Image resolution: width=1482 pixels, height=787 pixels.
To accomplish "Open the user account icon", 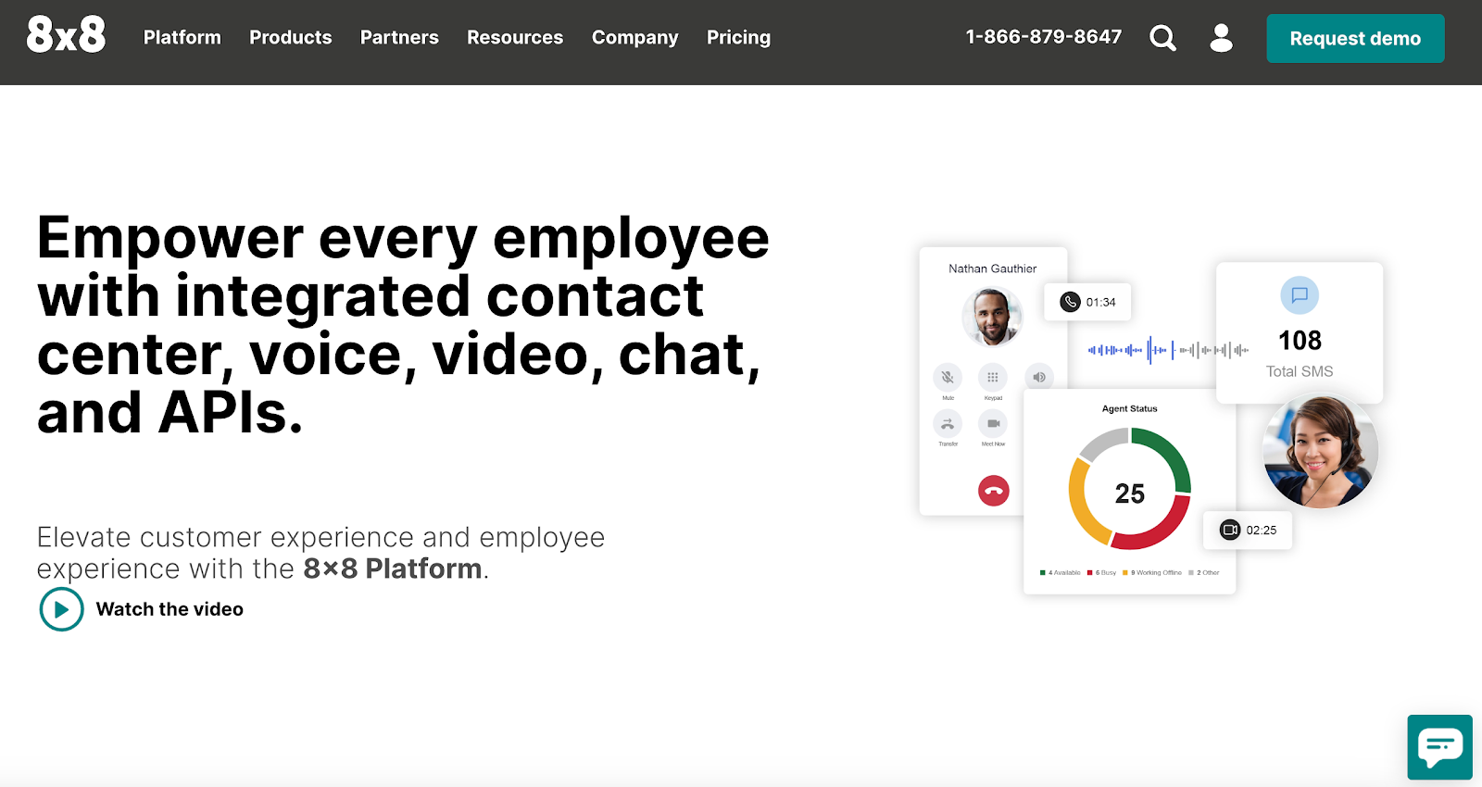I will pos(1222,38).
